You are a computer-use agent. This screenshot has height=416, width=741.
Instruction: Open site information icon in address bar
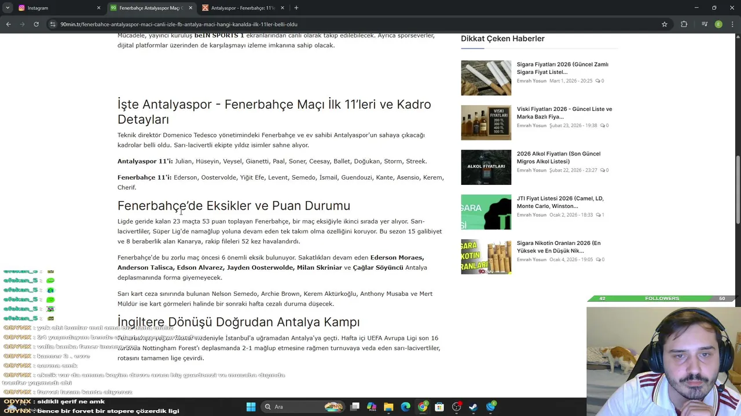tap(53, 24)
